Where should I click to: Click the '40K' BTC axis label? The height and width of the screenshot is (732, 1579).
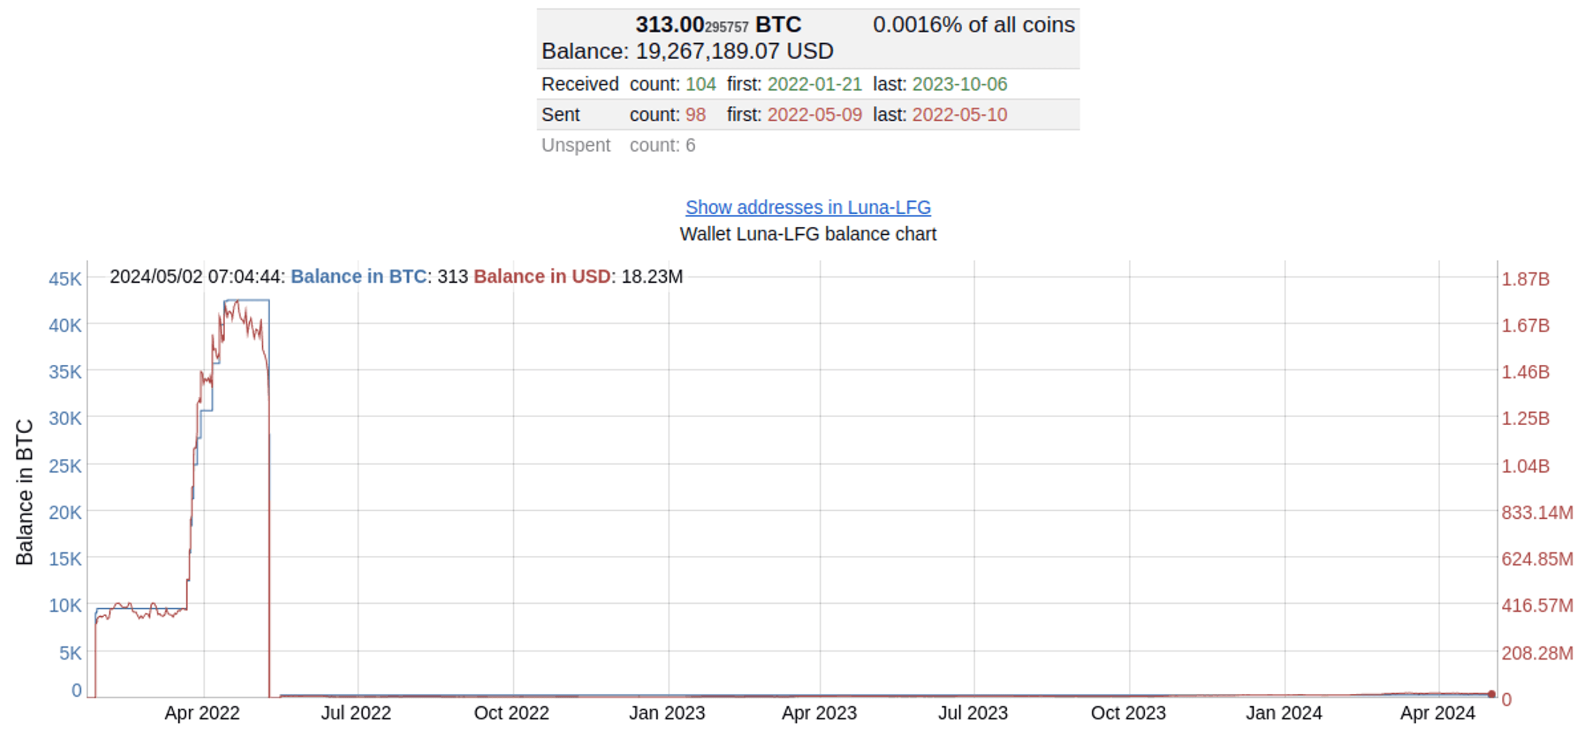coord(65,325)
